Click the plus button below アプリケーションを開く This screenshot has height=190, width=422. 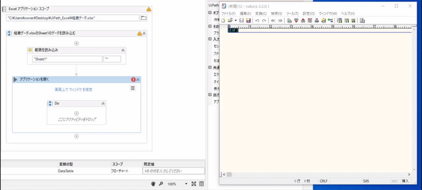click(x=76, y=136)
